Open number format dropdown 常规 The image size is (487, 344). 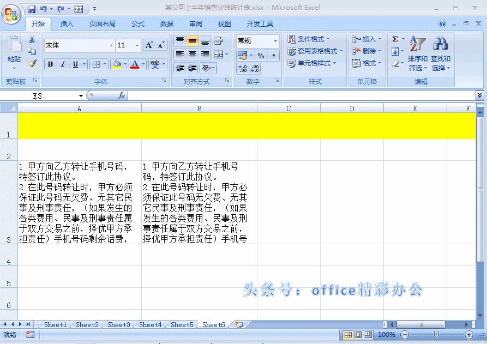(275, 41)
